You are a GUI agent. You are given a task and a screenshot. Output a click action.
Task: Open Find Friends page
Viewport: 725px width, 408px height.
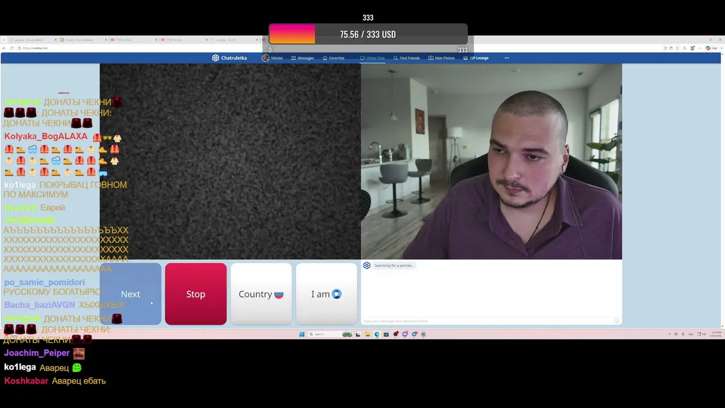click(407, 58)
